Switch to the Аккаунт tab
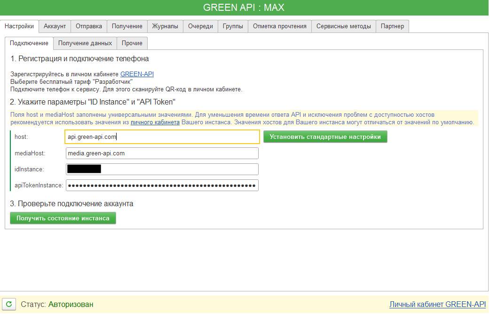The height and width of the screenshot is (314, 490). [55, 26]
